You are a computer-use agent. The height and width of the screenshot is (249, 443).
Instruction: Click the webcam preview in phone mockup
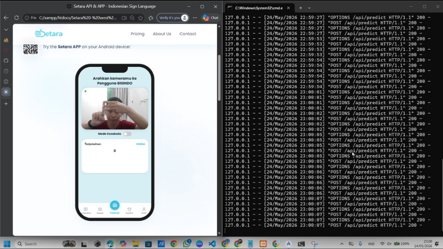point(115,109)
